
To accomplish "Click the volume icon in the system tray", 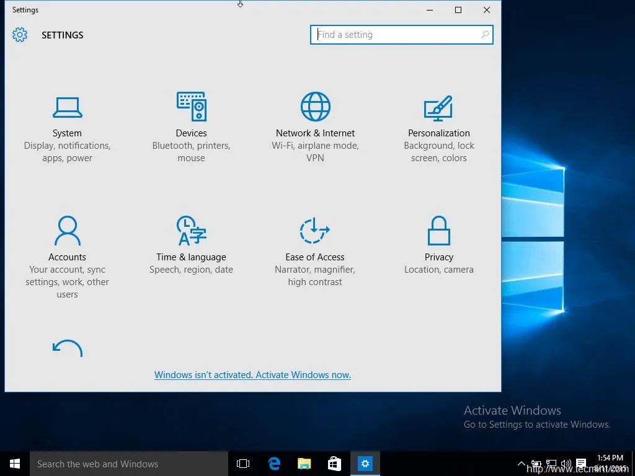I will coord(566,464).
